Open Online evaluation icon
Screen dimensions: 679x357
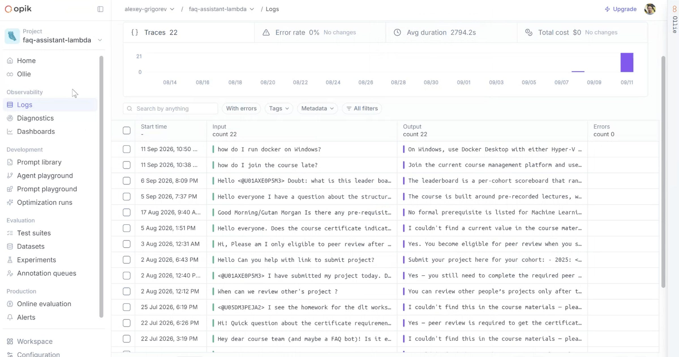(x=10, y=304)
